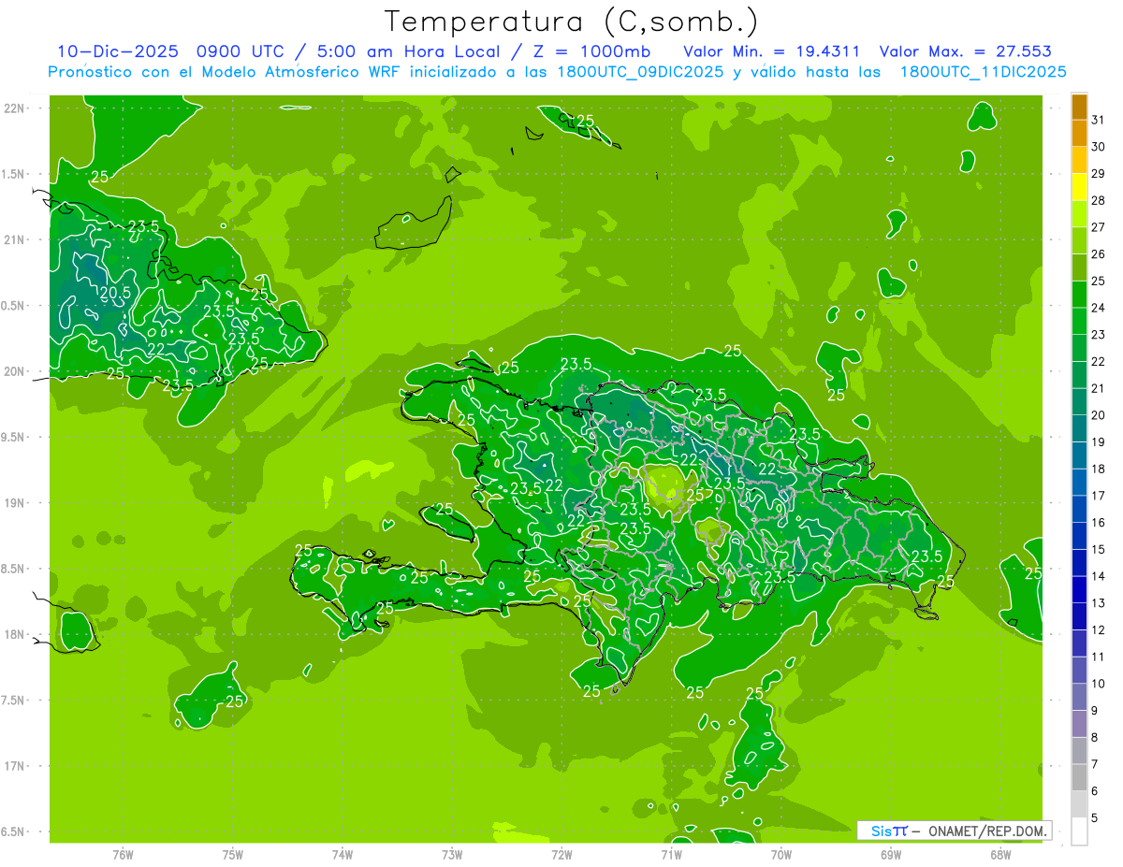Pick the dark blue swatch between 12 and 13

(1079, 617)
